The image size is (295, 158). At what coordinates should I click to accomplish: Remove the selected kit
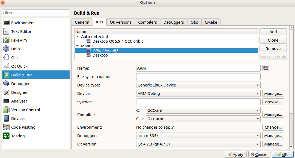pyautogui.click(x=273, y=49)
